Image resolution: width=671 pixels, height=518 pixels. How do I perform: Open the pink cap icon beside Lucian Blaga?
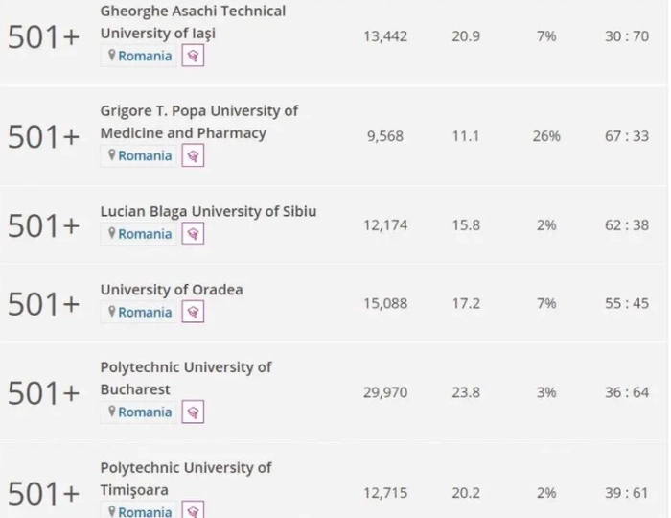click(193, 234)
